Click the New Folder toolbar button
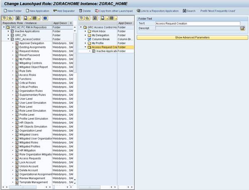 12,11
